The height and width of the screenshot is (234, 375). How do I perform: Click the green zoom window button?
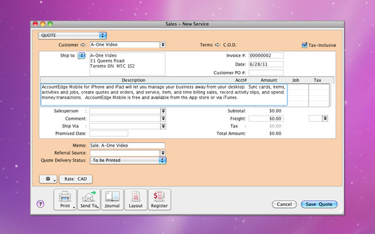coord(50,24)
